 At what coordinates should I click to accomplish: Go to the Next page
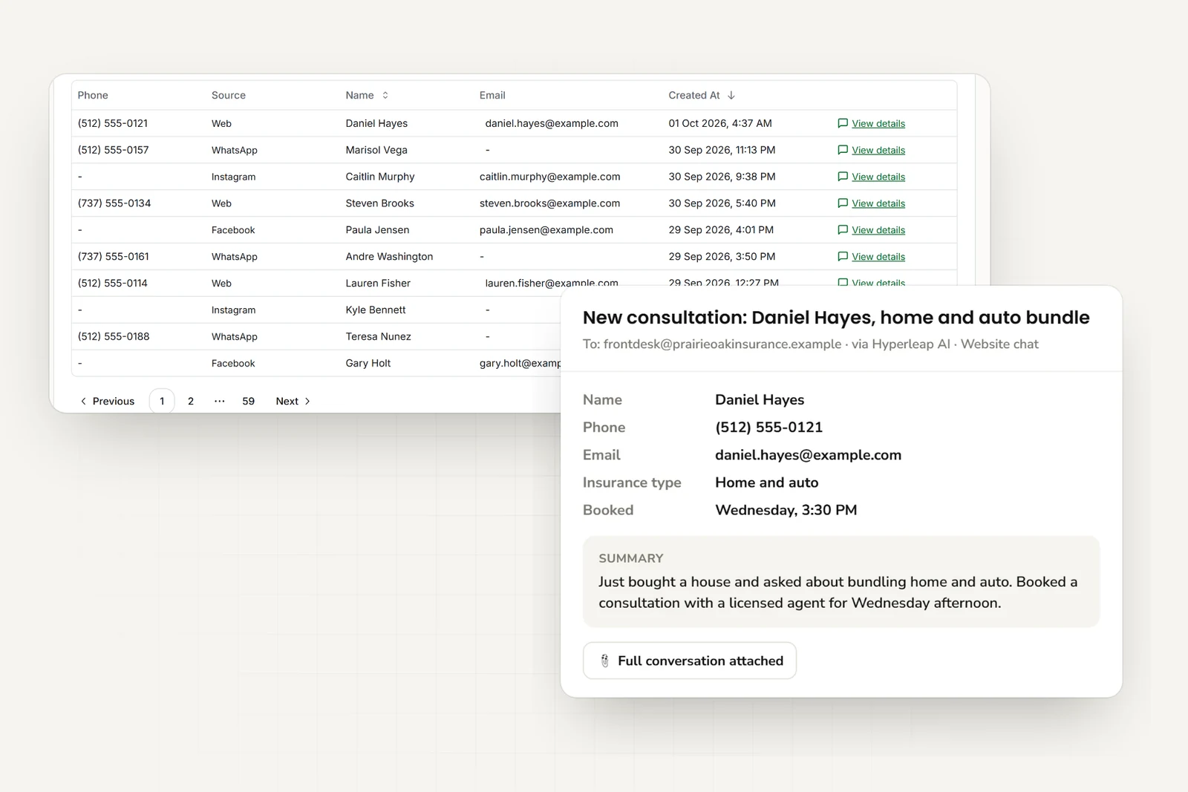[293, 401]
